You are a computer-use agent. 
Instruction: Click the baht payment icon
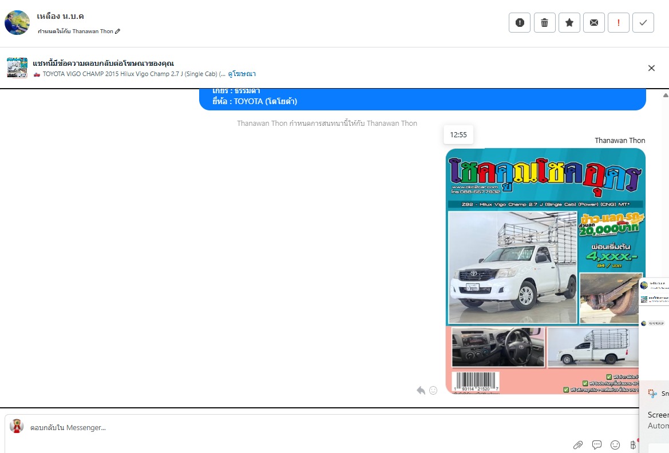[x=632, y=444]
